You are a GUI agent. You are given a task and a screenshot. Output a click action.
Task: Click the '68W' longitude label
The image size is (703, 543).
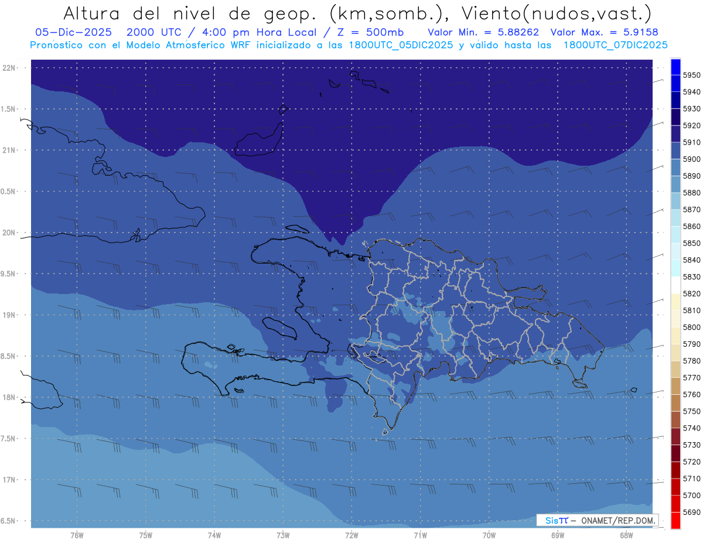pos(626,535)
